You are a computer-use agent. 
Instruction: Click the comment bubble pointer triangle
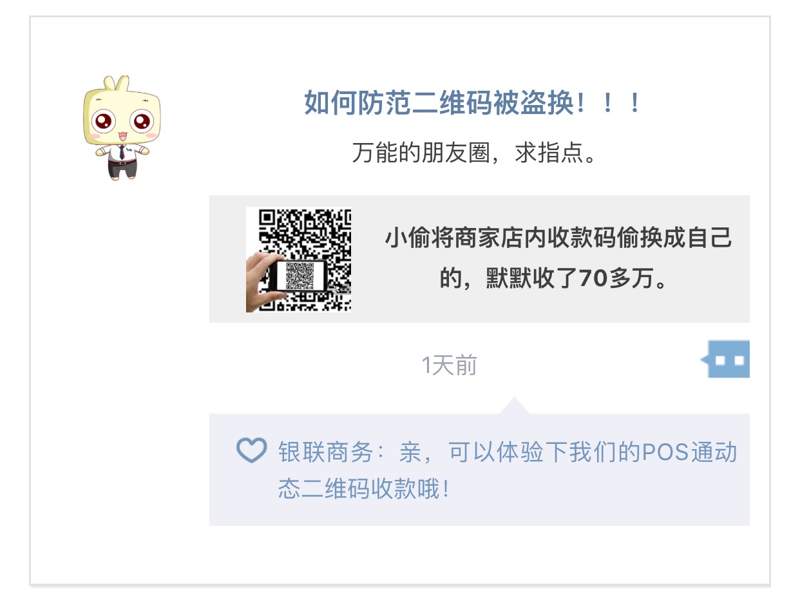[x=514, y=406]
